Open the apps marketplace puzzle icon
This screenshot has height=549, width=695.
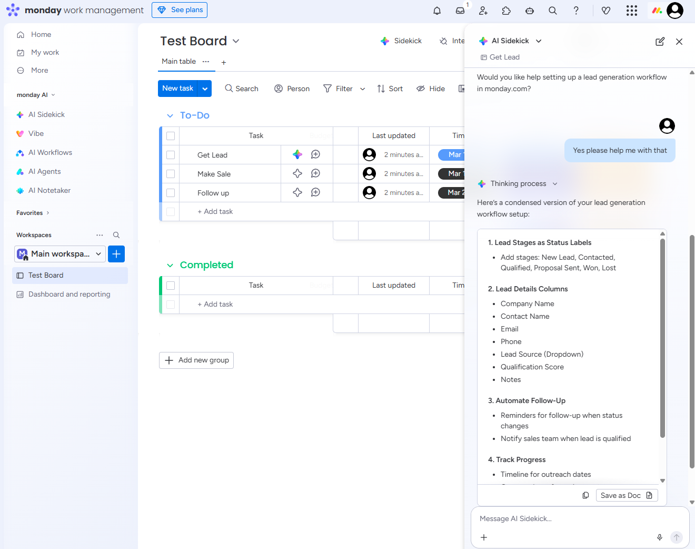tap(507, 10)
